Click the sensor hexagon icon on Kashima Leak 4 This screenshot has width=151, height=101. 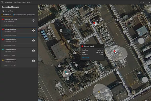33,51
